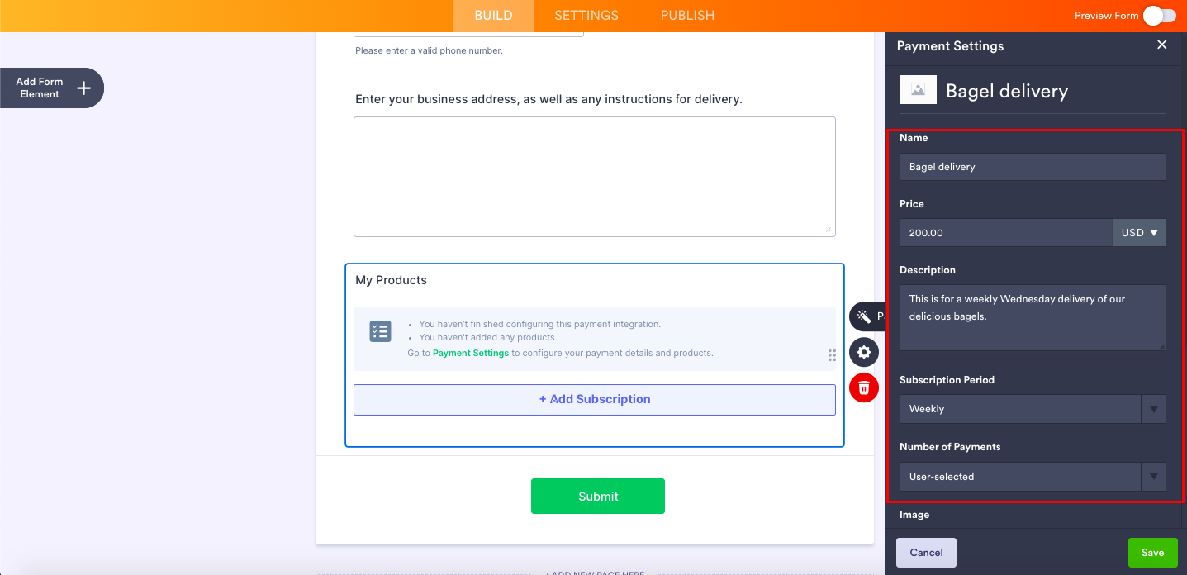This screenshot has width=1187, height=575.
Task: Toggle the Preview Form switch
Action: [x=1159, y=16]
